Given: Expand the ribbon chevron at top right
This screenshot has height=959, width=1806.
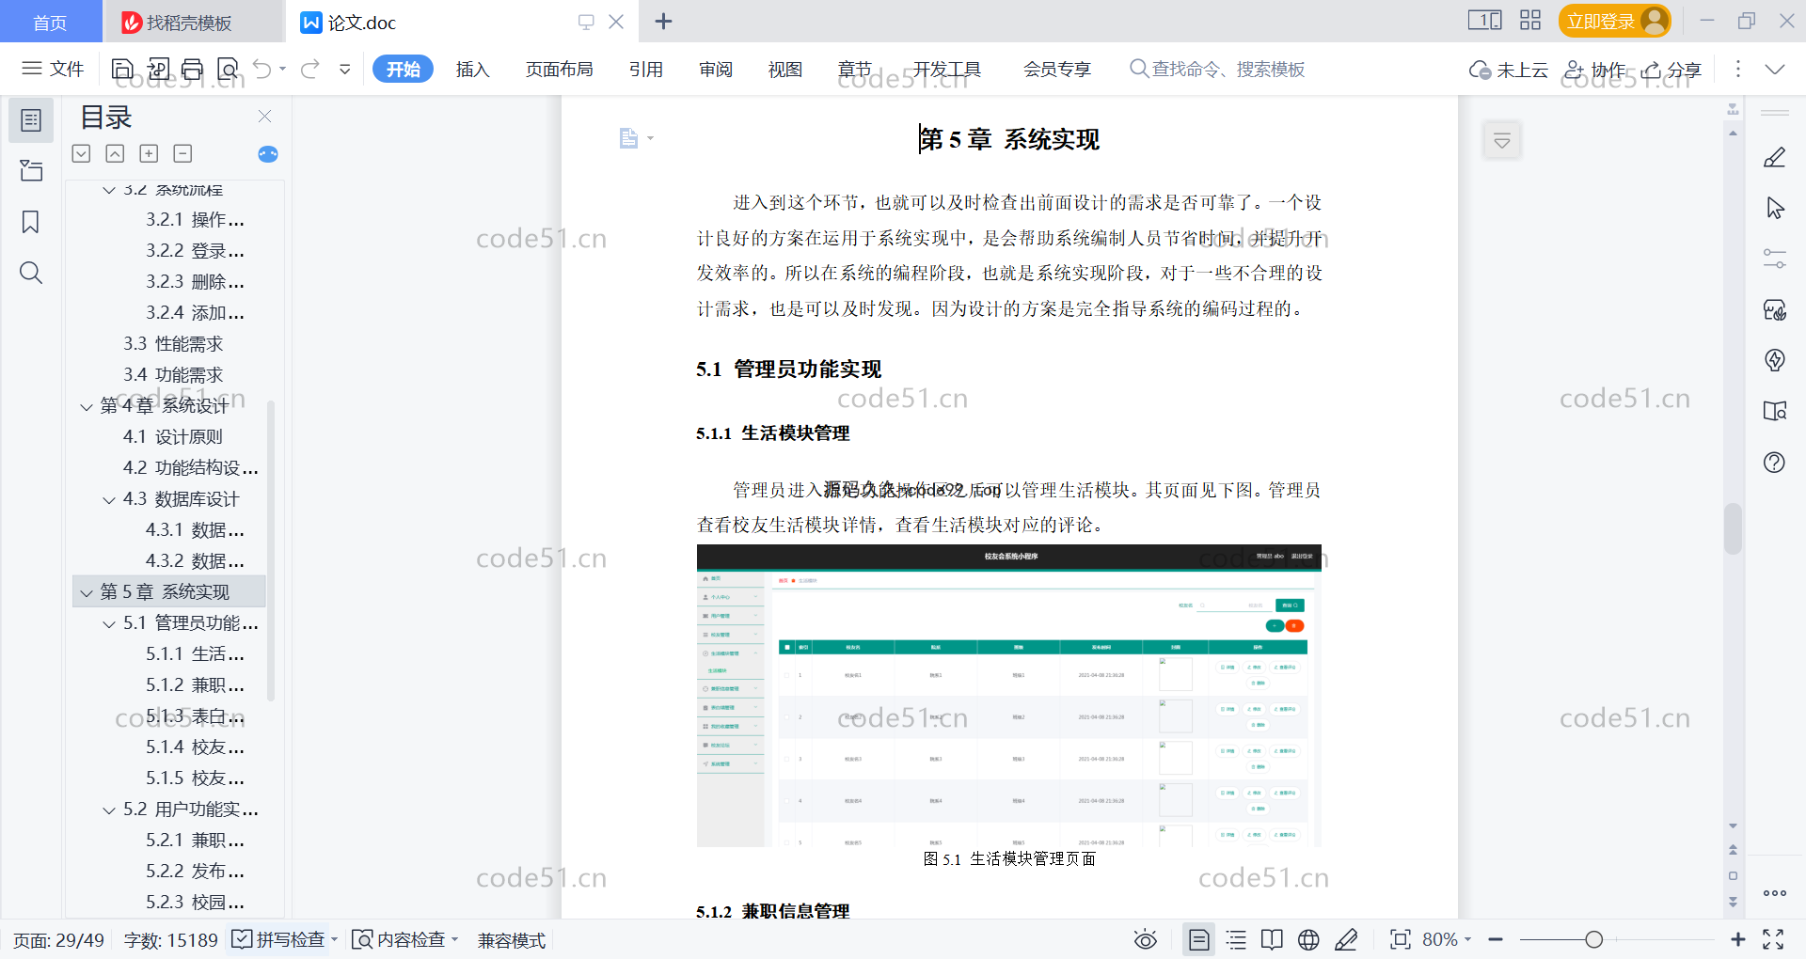Looking at the screenshot, I should tap(1775, 69).
